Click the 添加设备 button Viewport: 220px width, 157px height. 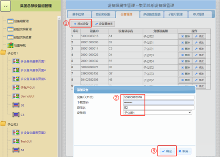coord(81,24)
